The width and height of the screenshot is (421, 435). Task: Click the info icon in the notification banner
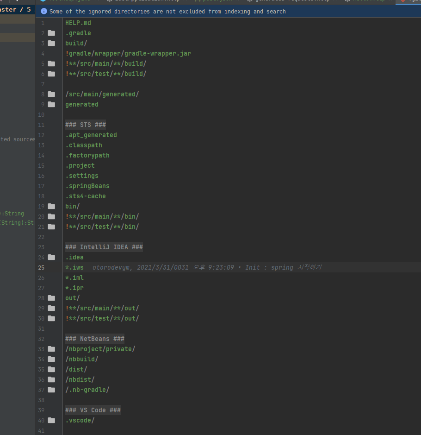point(44,12)
